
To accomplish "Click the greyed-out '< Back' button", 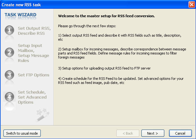I will click(128, 133).
